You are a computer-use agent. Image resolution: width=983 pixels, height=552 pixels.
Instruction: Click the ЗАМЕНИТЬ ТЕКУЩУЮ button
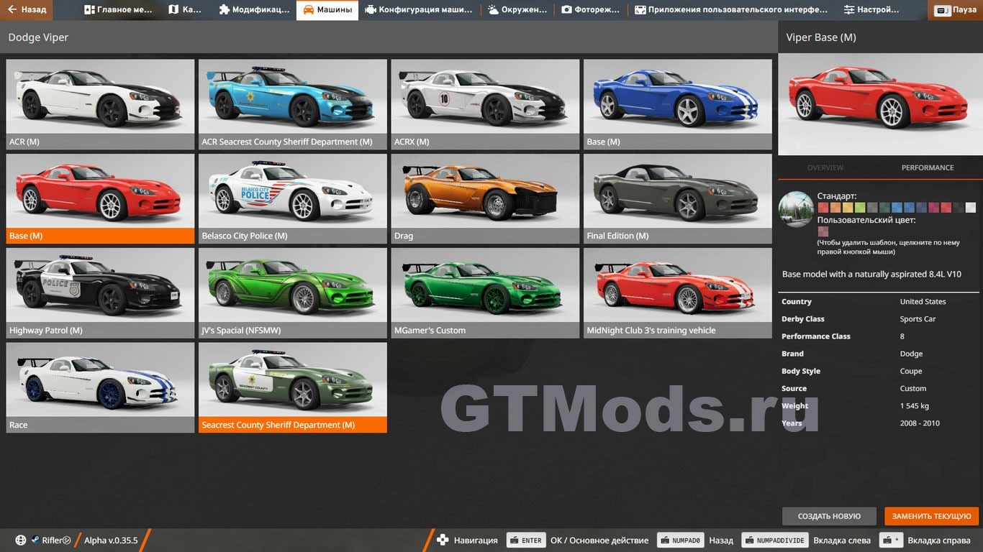(932, 516)
